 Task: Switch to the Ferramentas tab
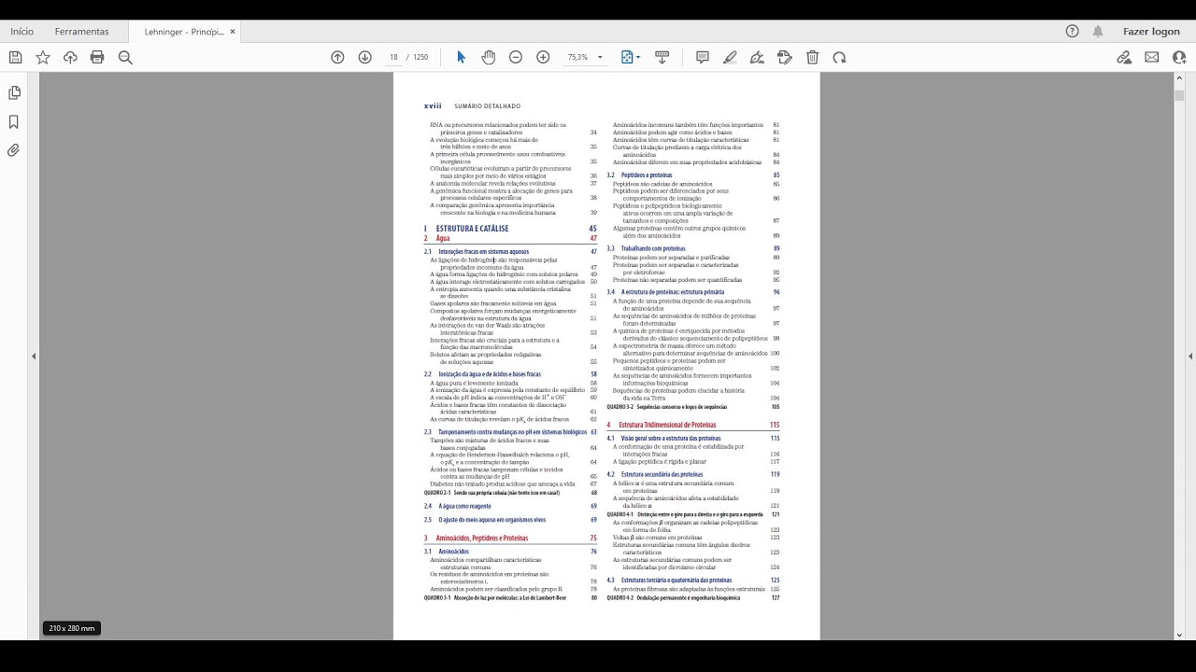81,31
